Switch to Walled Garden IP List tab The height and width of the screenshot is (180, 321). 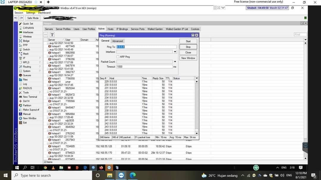click(177, 29)
